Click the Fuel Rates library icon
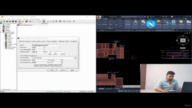 coord(6,49)
